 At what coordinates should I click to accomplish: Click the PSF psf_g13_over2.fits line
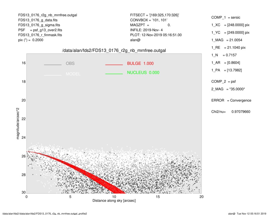(40, 30)
